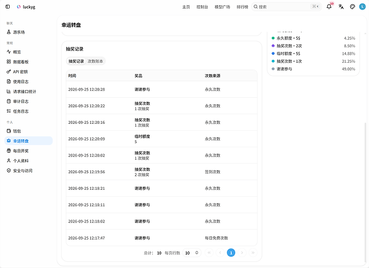Click the cyan 抽奖次数 1次 legend dot
Screen dimensions: 369x268
click(x=273, y=61)
